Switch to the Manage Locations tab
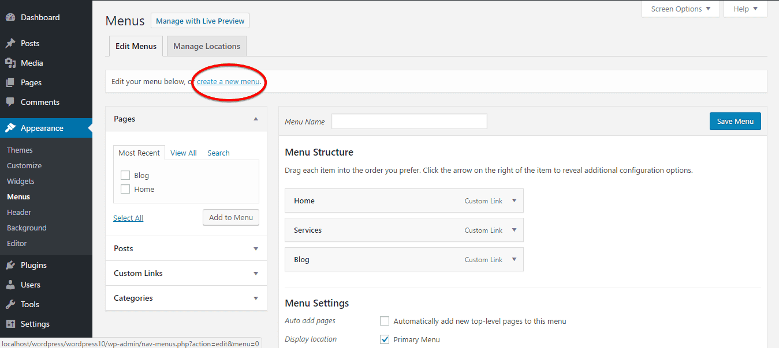The height and width of the screenshot is (348, 779). (207, 47)
